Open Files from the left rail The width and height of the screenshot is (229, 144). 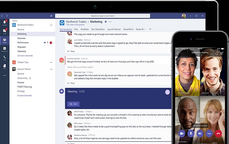pos(5,67)
